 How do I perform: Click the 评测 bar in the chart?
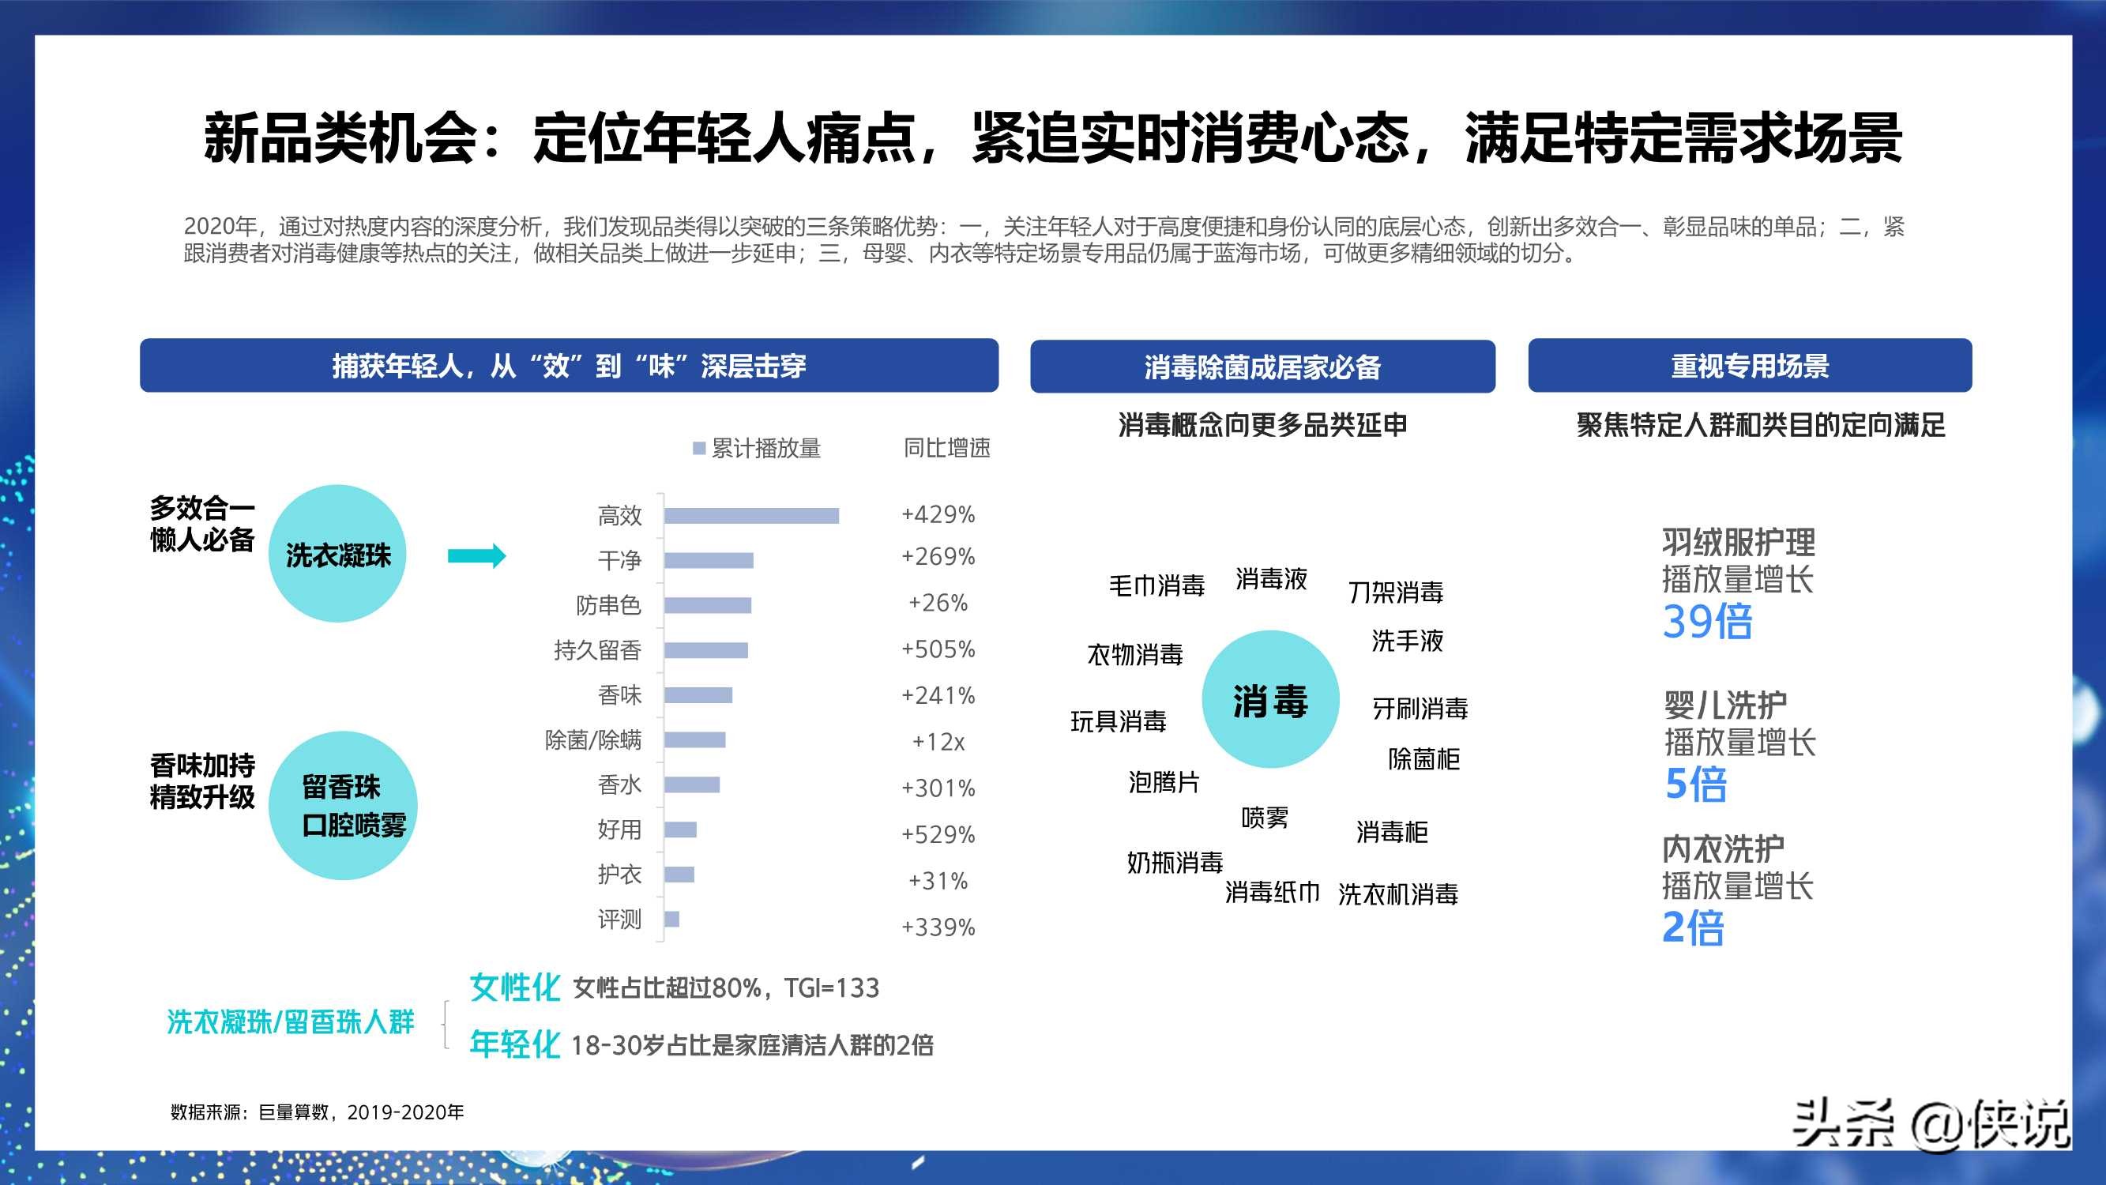(672, 920)
